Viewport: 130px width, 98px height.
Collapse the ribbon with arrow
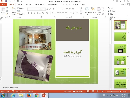[128, 17]
